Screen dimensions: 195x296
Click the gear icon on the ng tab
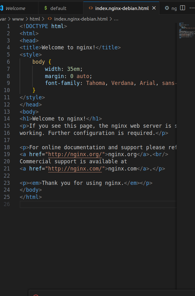point(167,8)
